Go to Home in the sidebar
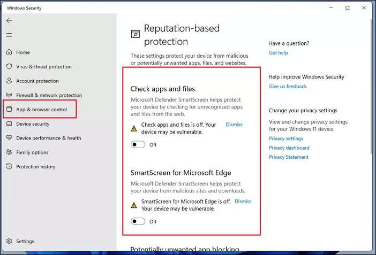 23,52
